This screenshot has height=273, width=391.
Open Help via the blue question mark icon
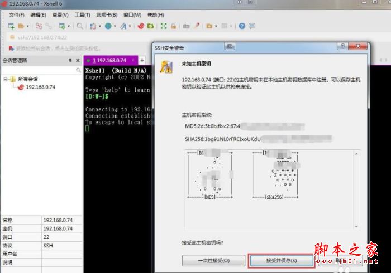click(x=242, y=26)
